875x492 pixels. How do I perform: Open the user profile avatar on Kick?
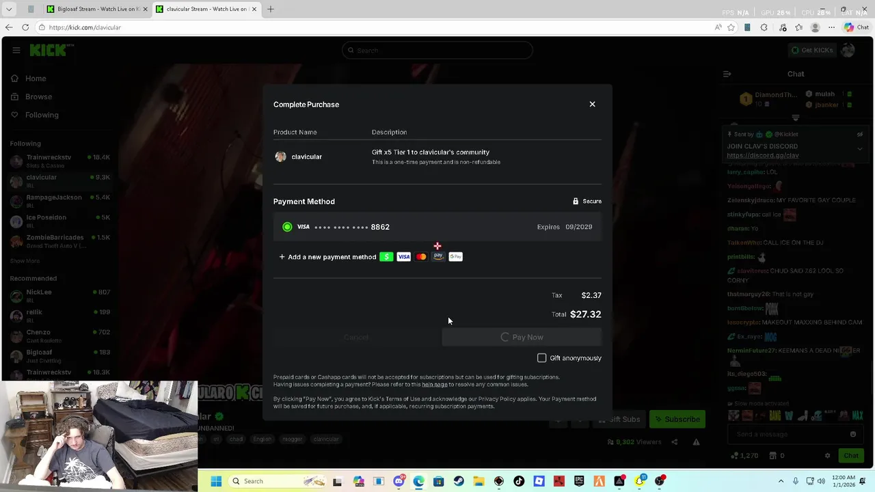(x=848, y=50)
